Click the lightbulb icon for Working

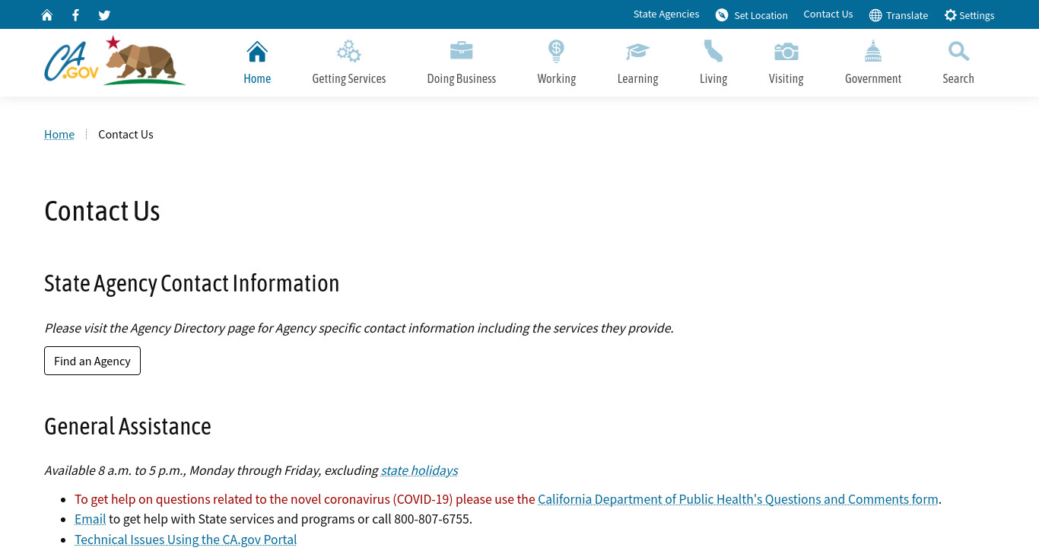tap(557, 51)
